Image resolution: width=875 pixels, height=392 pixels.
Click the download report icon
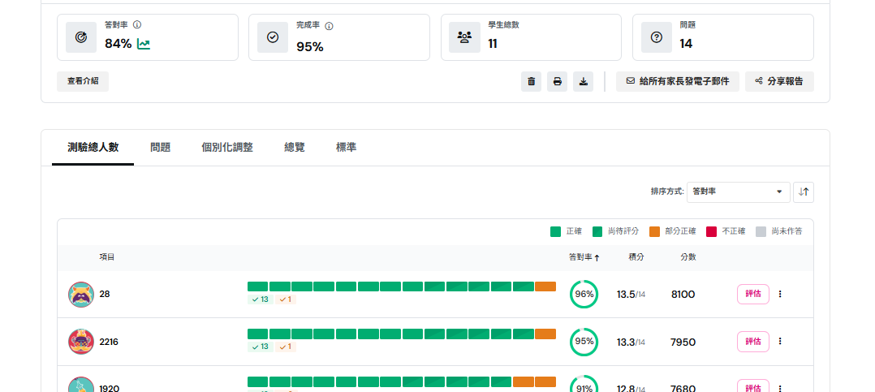pos(583,81)
